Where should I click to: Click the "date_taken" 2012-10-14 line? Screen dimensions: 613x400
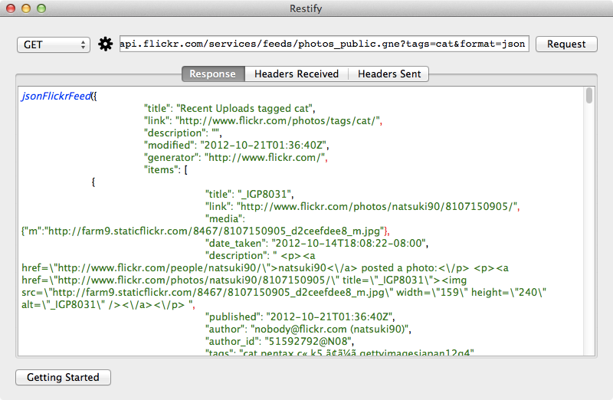coord(316,243)
